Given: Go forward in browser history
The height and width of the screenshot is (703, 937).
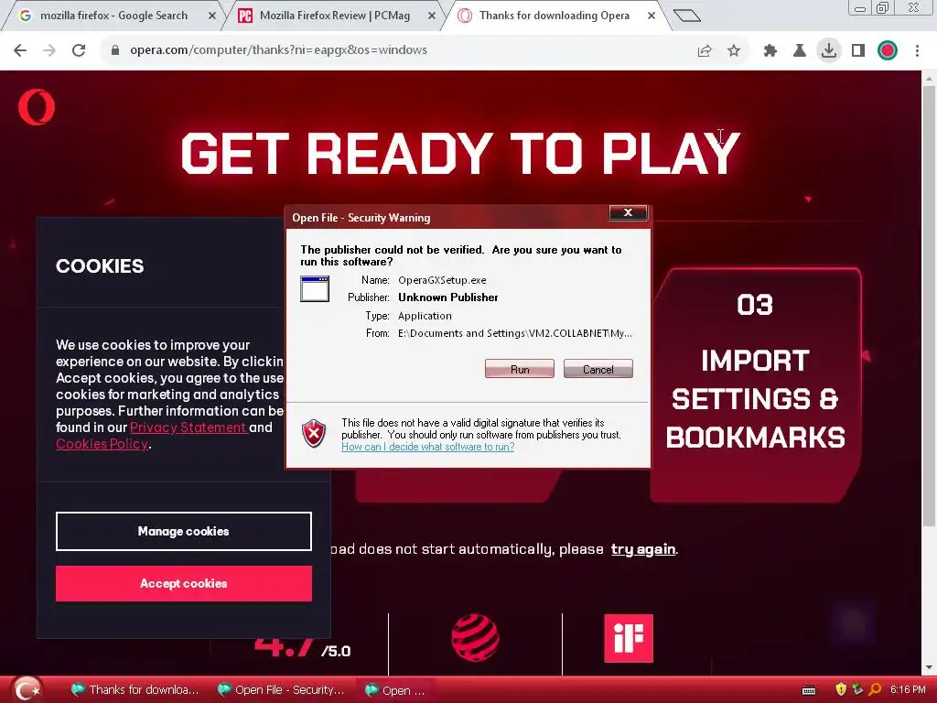Looking at the screenshot, I should tap(49, 50).
